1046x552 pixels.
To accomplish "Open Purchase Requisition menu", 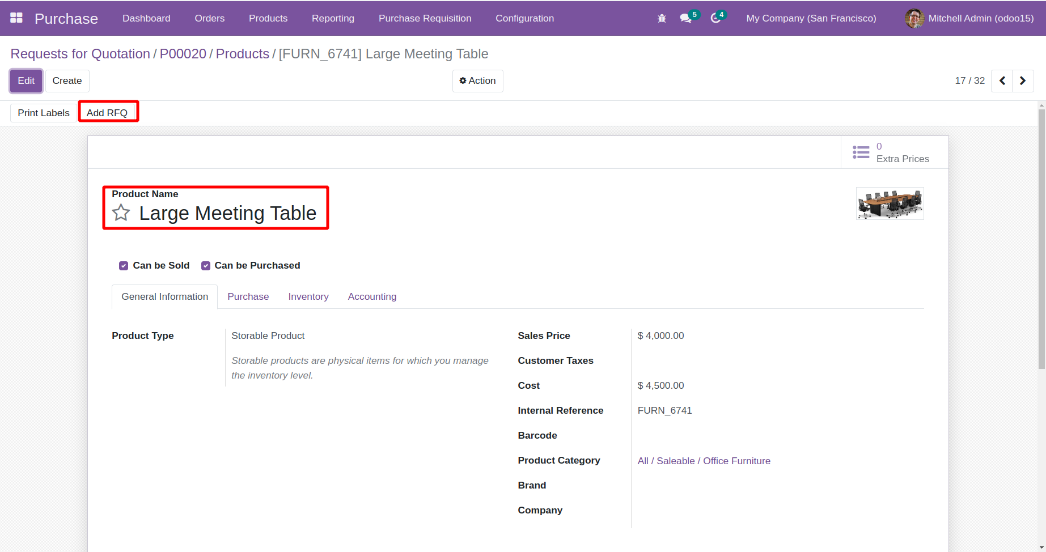I will [425, 18].
